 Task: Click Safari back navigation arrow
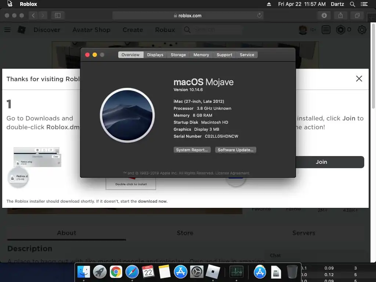[33, 15]
